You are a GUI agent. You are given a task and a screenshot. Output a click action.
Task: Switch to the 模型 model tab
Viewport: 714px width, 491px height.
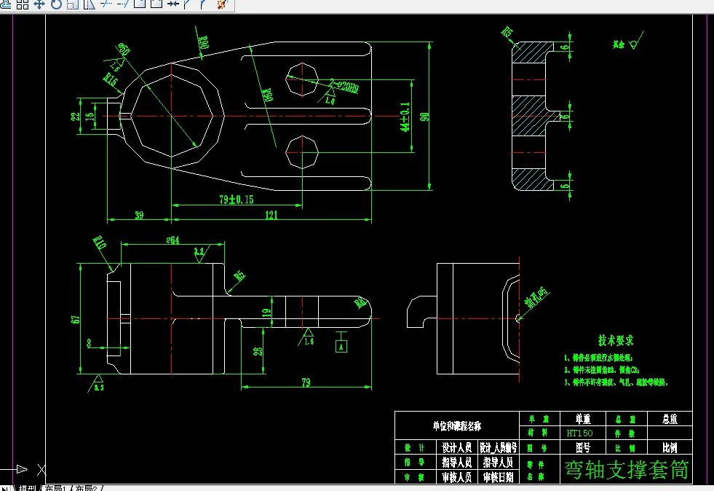[x=27, y=488]
